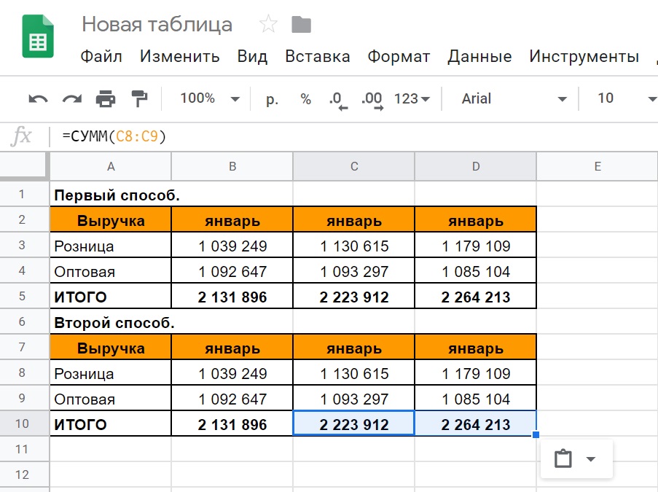Select column E header
This screenshot has width=658, height=492.
598,167
